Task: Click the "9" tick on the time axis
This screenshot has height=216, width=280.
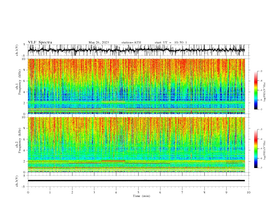Action: coord(226,192)
